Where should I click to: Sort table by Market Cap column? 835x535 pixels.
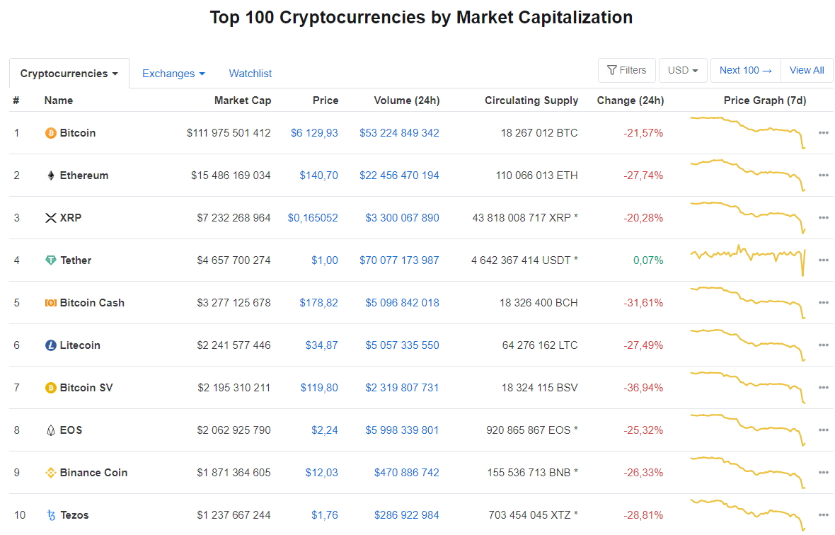pyautogui.click(x=242, y=100)
